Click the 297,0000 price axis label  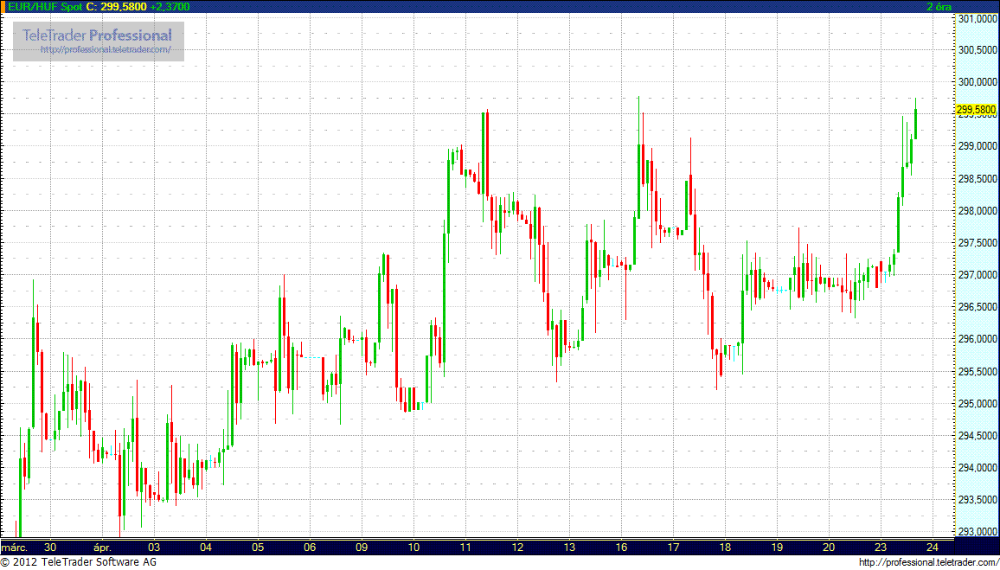tap(978, 275)
